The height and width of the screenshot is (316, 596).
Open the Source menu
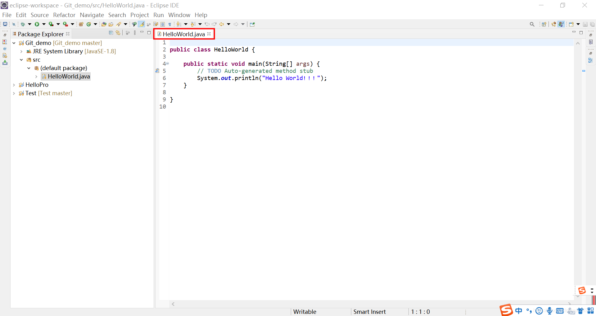coord(39,15)
